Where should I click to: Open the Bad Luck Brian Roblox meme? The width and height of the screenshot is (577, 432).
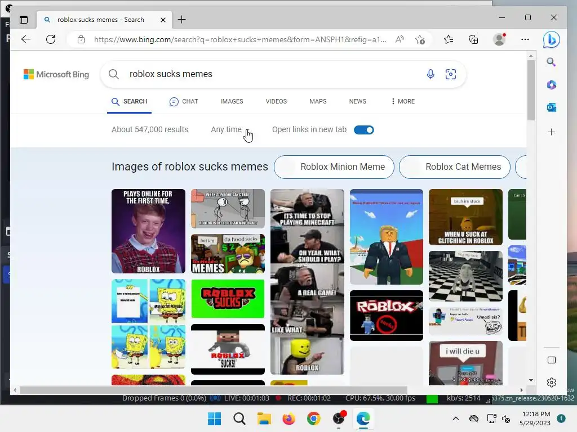coord(148,231)
